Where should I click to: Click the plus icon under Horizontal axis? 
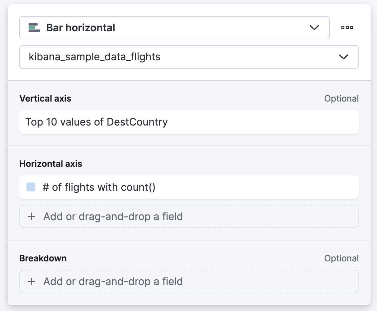point(32,216)
